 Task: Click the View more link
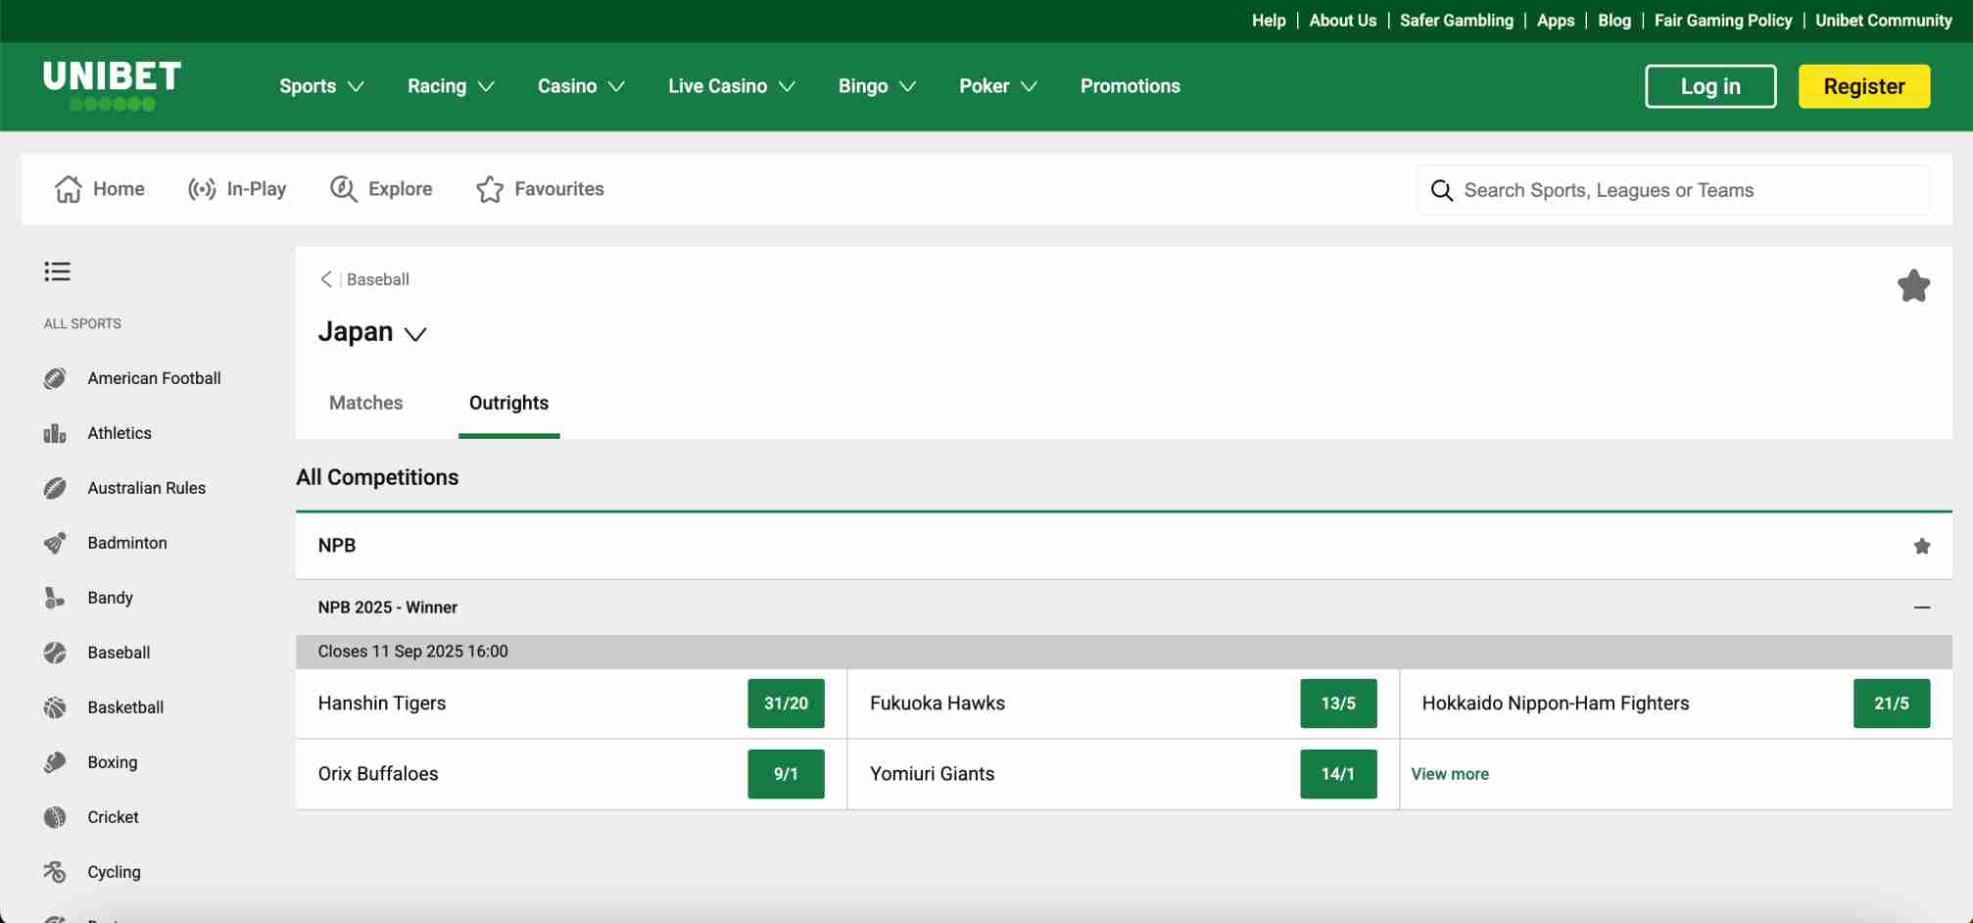1450,774
